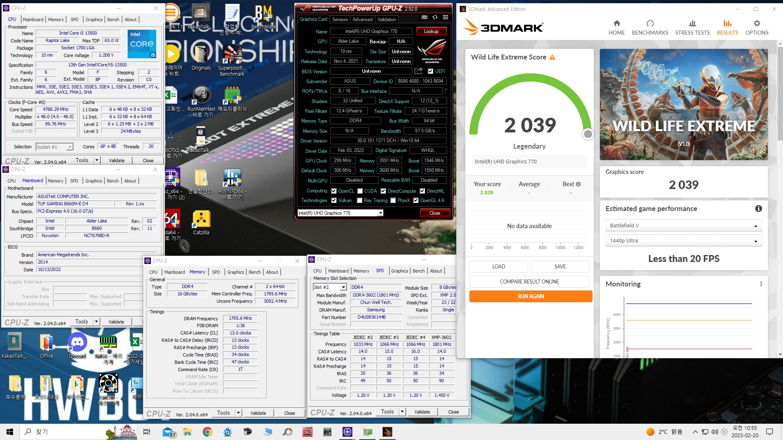
Task: Click Validate in the SPD CPU-Z window
Action: [422, 412]
